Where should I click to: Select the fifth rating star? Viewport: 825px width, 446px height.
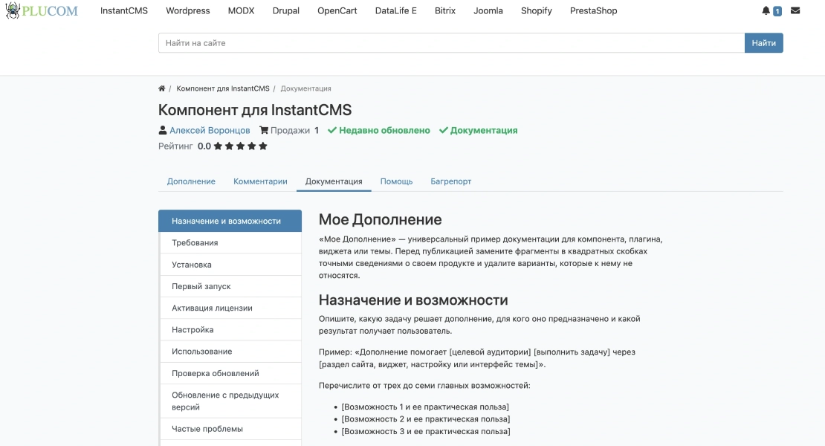(x=263, y=146)
